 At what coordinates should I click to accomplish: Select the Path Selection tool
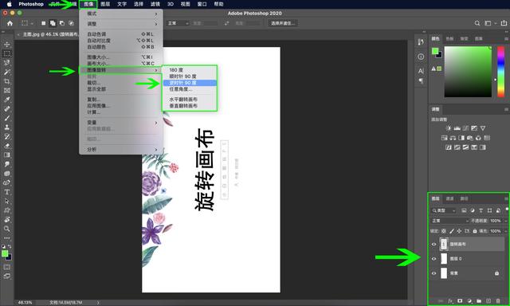click(x=7, y=201)
